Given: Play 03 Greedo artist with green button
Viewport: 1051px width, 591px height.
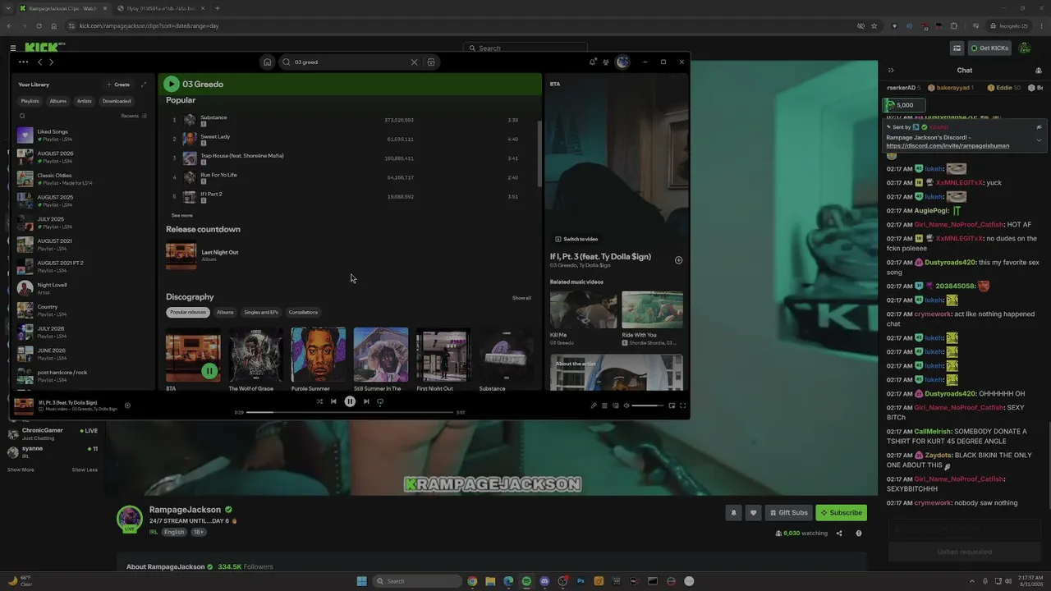Looking at the screenshot, I should click(171, 84).
